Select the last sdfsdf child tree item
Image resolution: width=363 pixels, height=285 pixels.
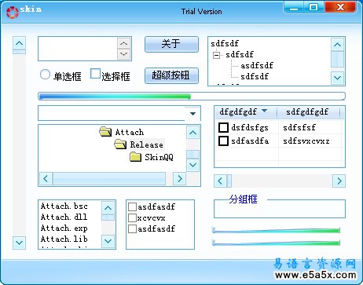point(255,76)
